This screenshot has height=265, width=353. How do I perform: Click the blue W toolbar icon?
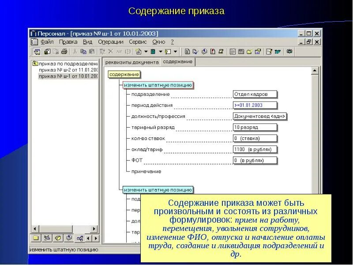click(x=278, y=52)
